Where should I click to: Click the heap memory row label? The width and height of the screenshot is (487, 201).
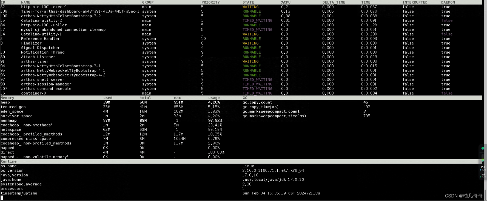point(5,102)
